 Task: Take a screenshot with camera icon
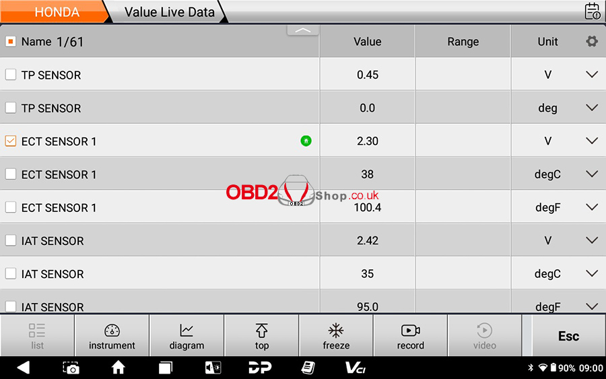click(x=71, y=368)
